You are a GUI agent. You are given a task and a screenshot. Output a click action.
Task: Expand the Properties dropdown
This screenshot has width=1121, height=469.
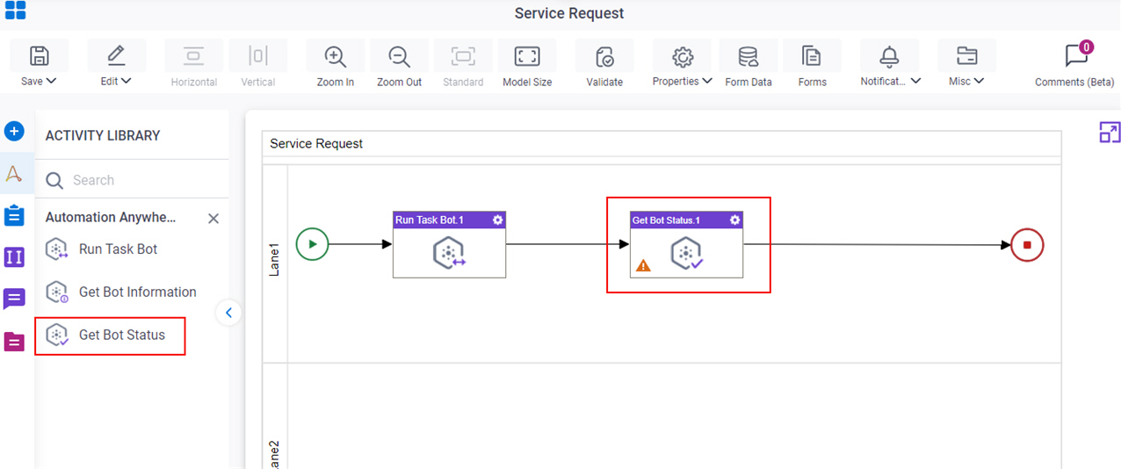[x=706, y=82]
